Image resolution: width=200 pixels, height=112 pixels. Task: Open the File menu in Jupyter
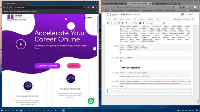(109, 19)
